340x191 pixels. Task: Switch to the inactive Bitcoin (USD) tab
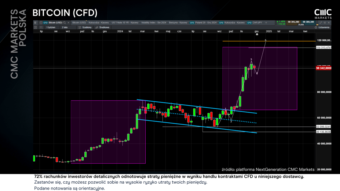[79, 23]
